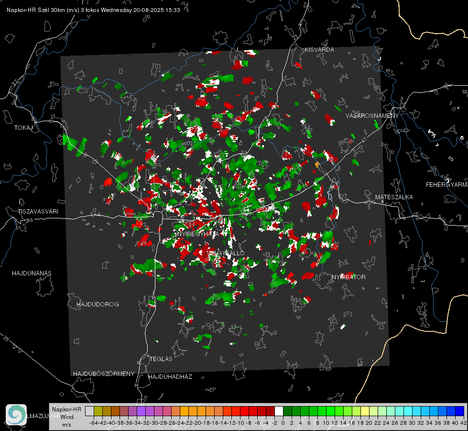Choose the dark green swatch between 0 and 2

pos(287,411)
